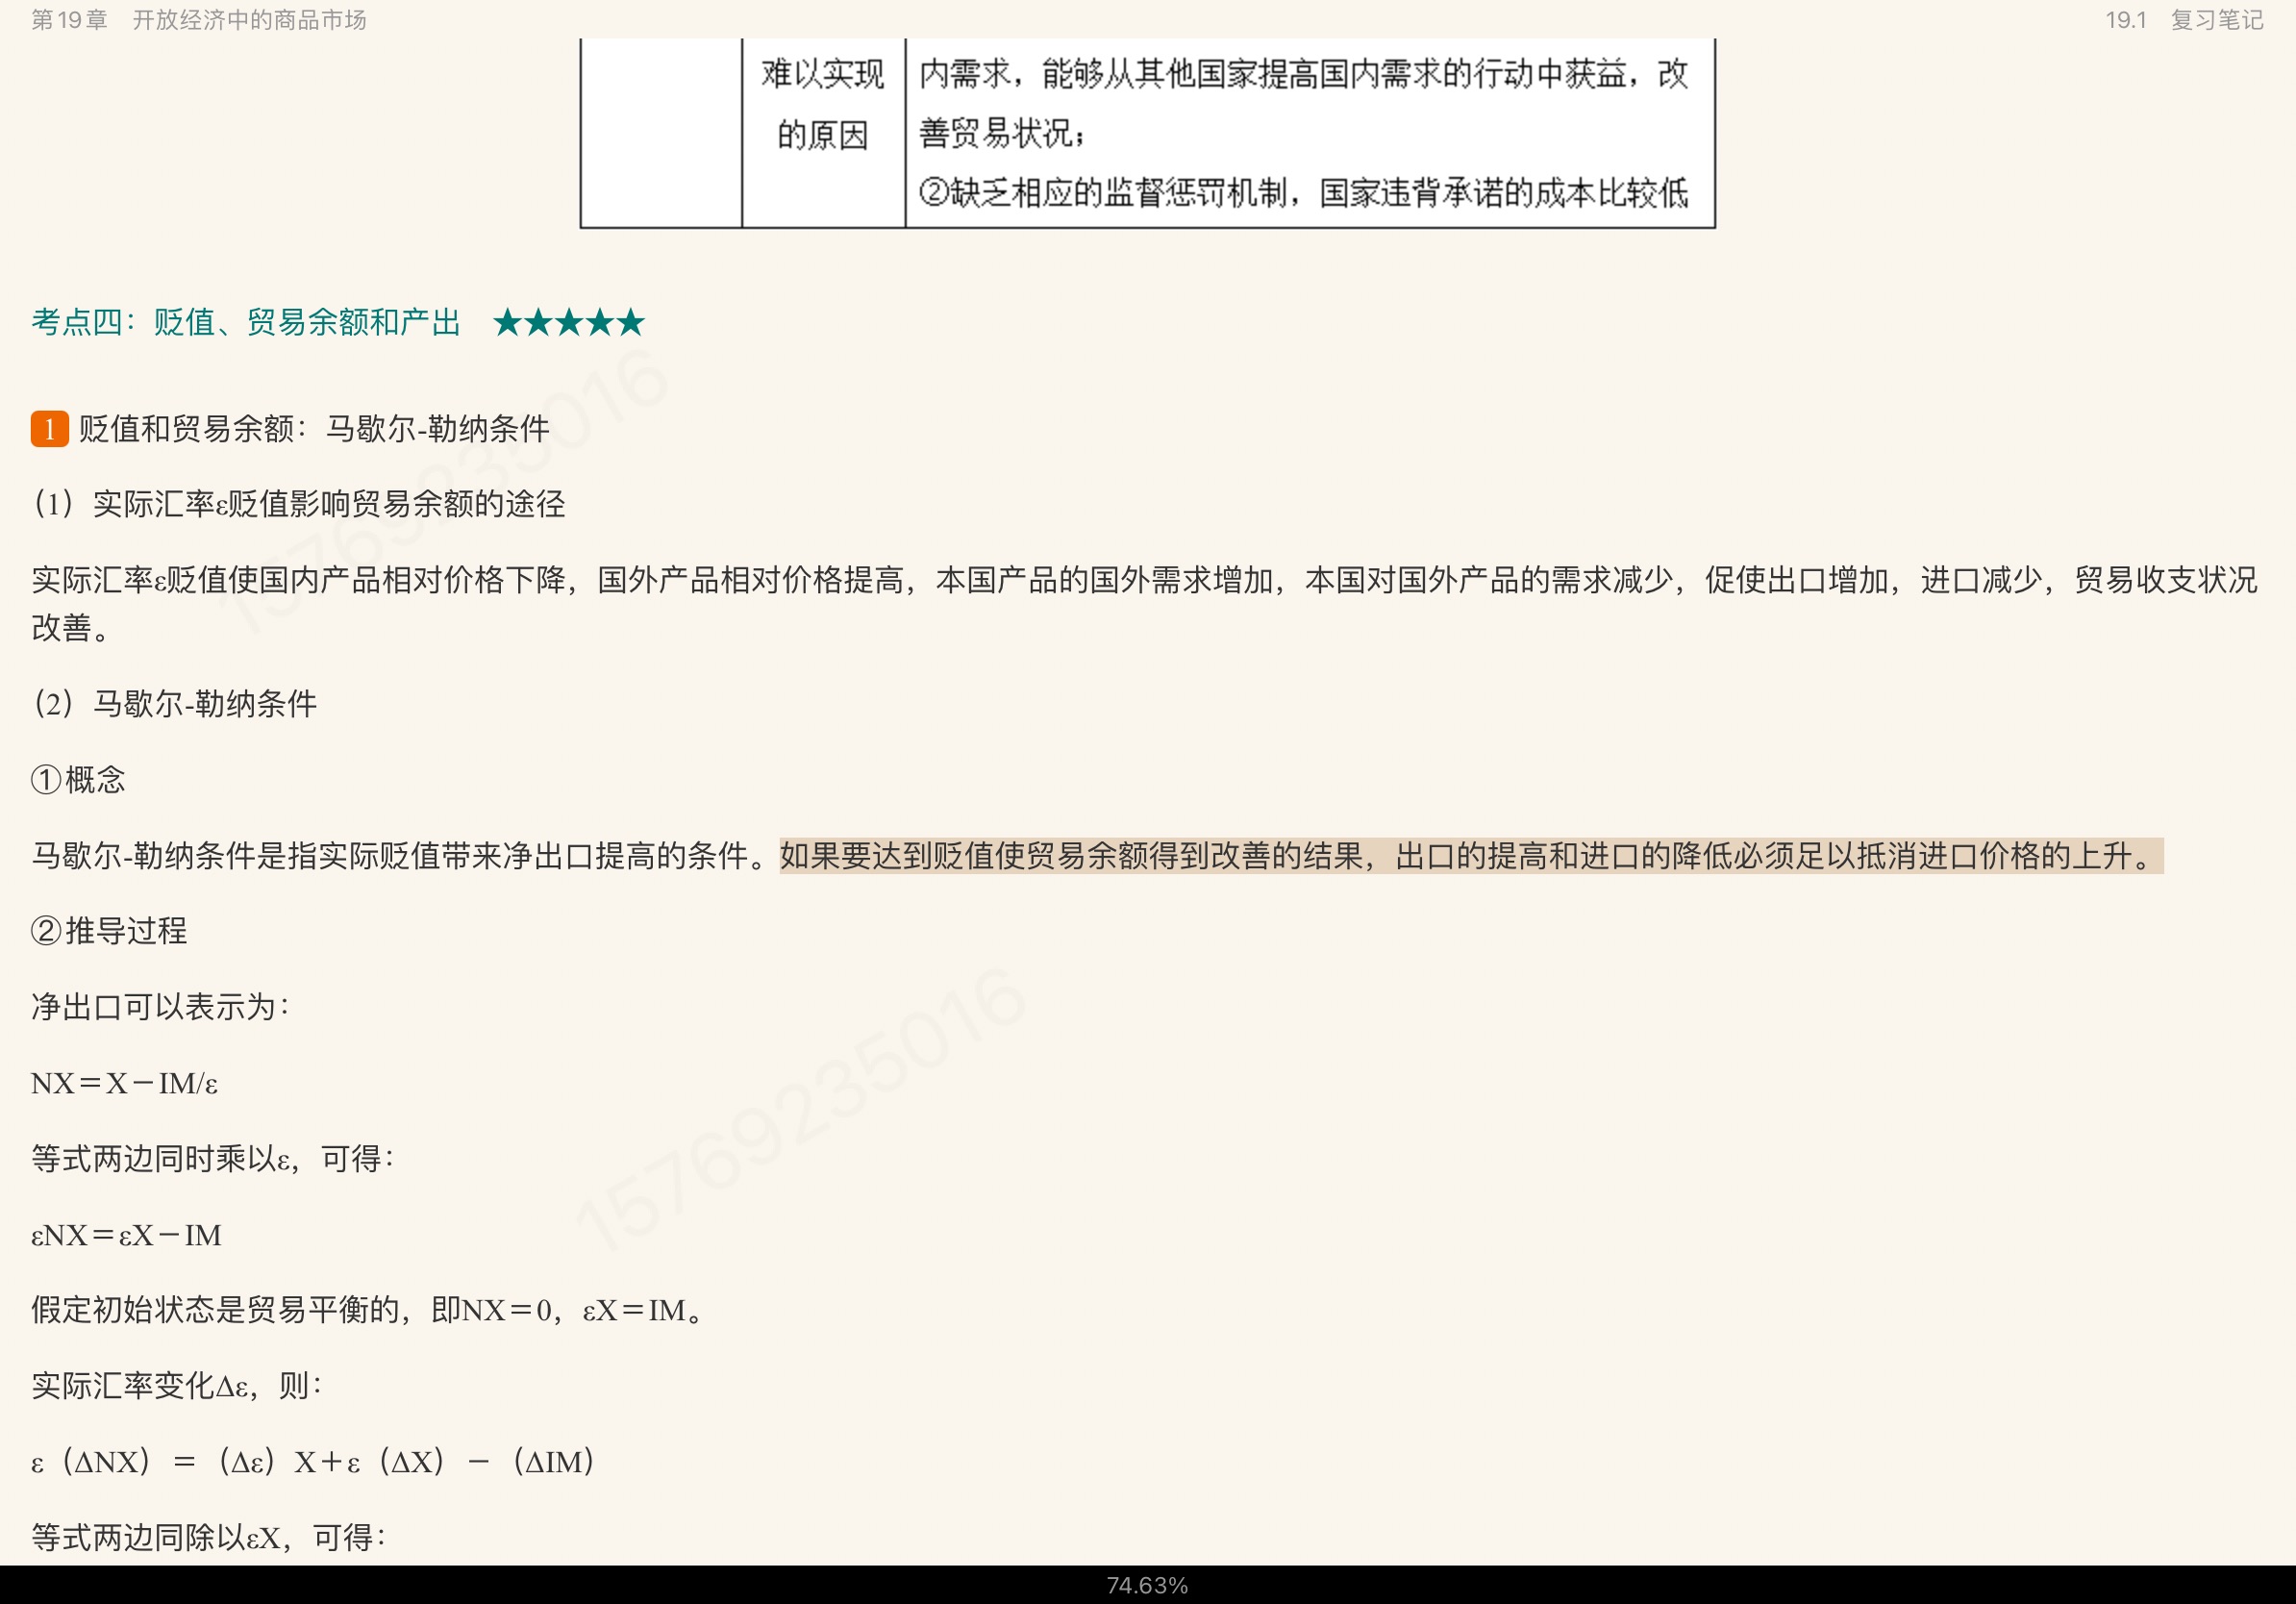
Task: Click '(1) 实际汇率ε贬值影响贸易余额的途径'
Action: [299, 504]
